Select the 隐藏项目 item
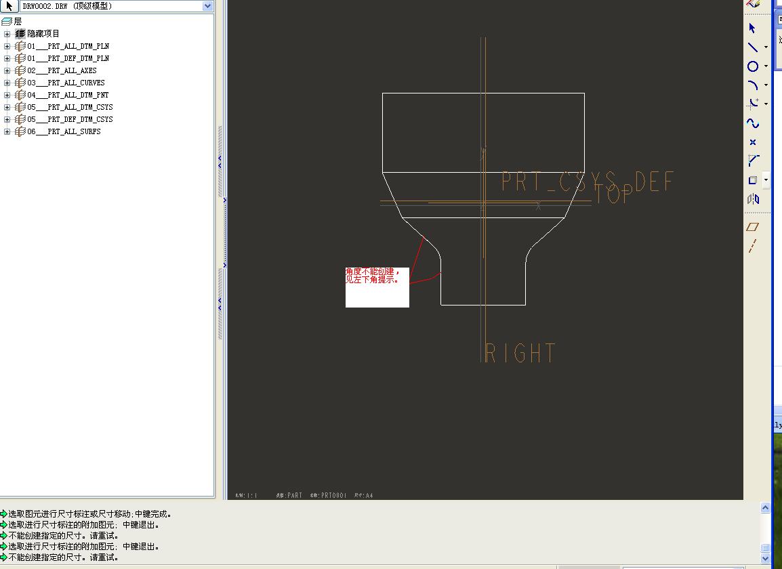 [x=43, y=34]
